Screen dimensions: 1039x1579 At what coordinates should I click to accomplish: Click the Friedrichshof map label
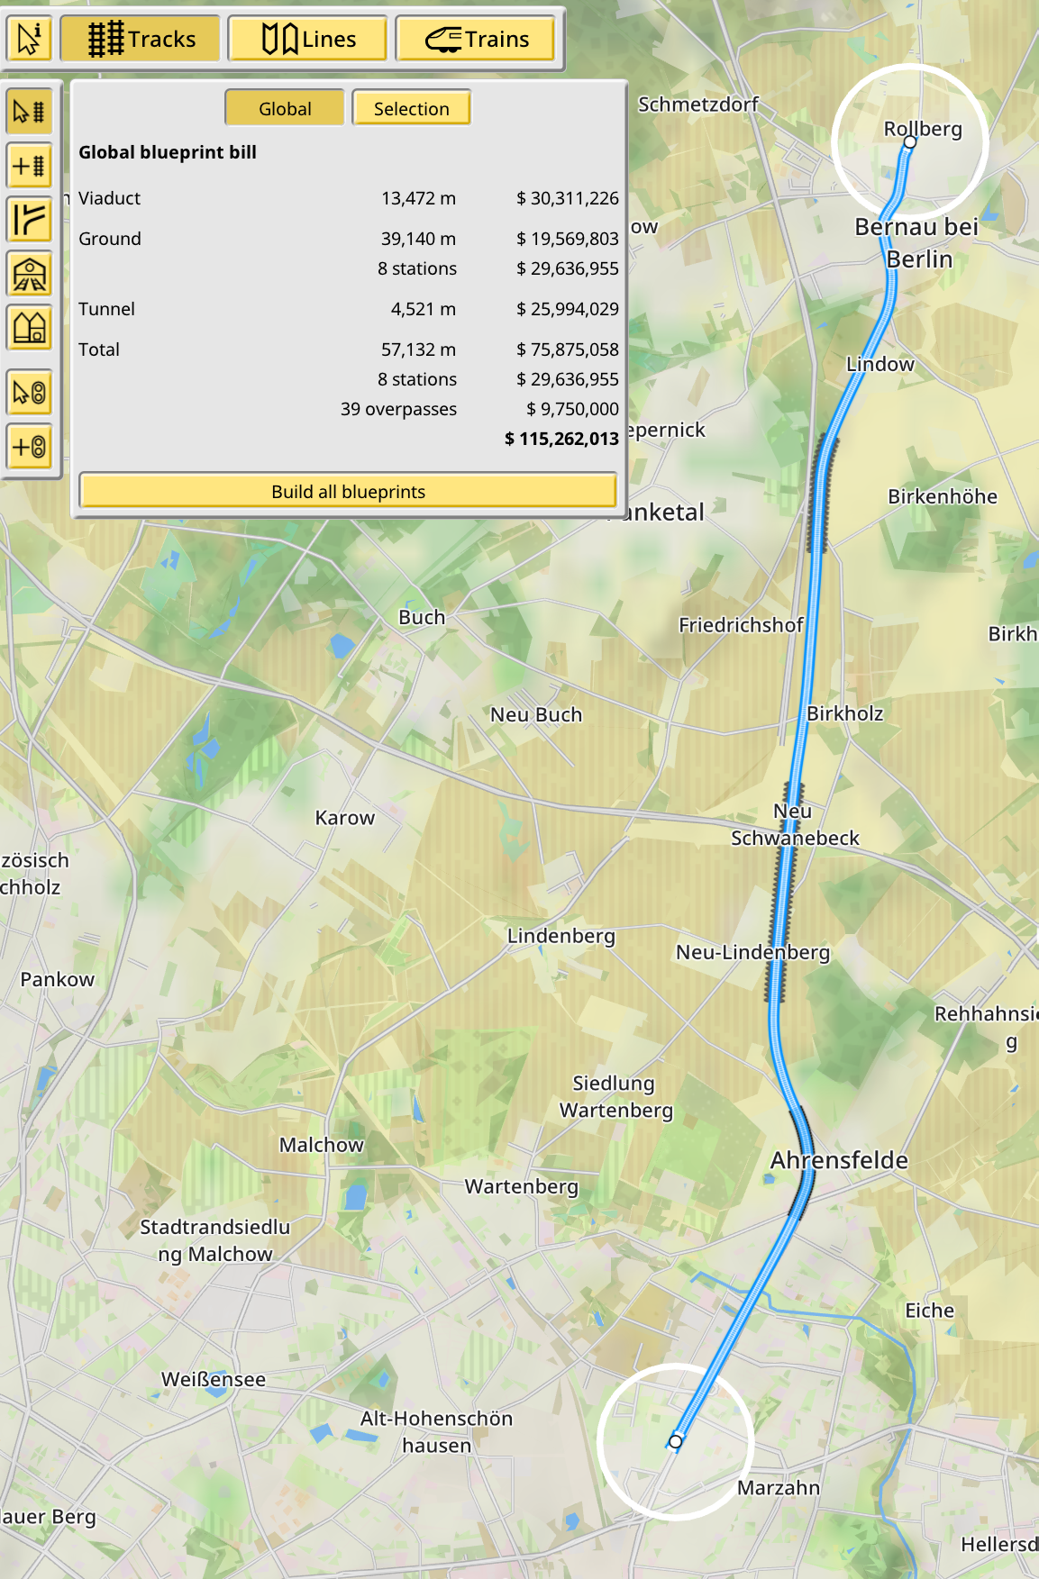click(741, 625)
